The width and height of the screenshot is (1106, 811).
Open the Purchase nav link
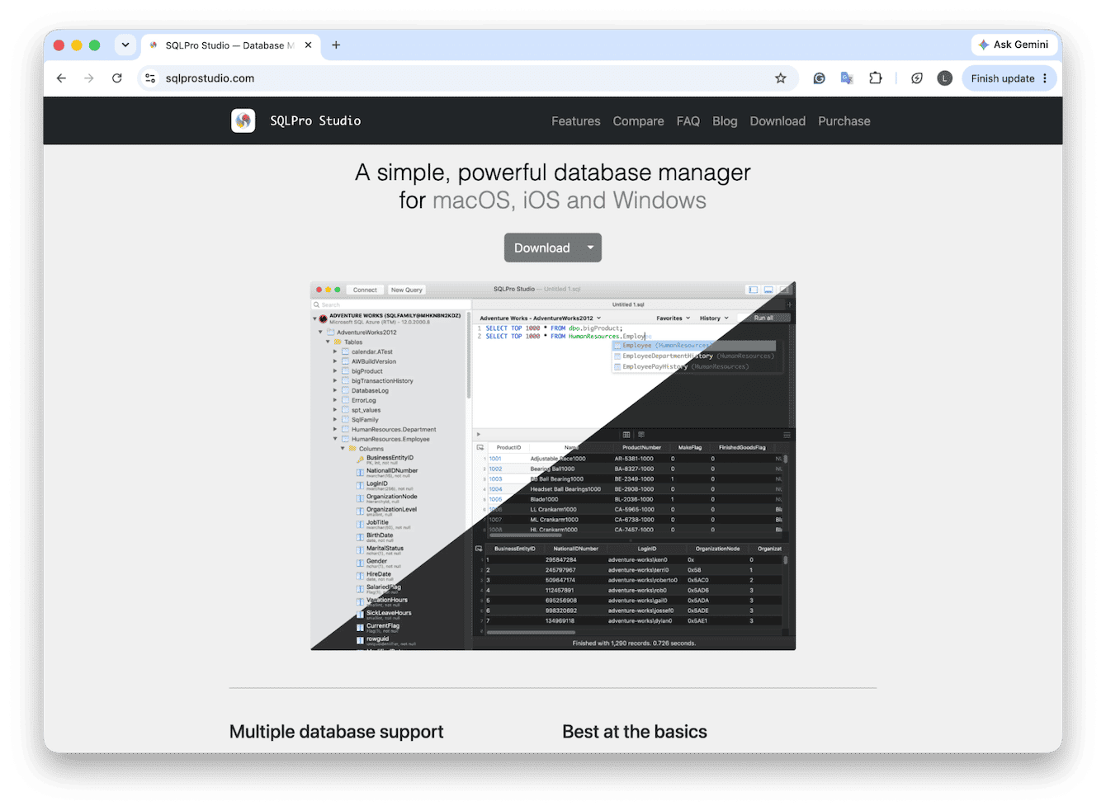pyautogui.click(x=844, y=121)
